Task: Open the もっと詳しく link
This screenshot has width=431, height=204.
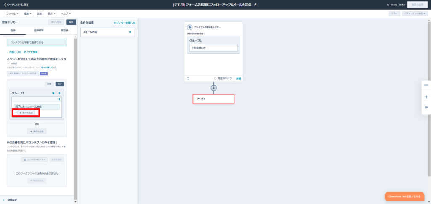Action: point(47,68)
